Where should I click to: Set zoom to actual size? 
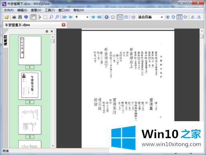coord(173,17)
